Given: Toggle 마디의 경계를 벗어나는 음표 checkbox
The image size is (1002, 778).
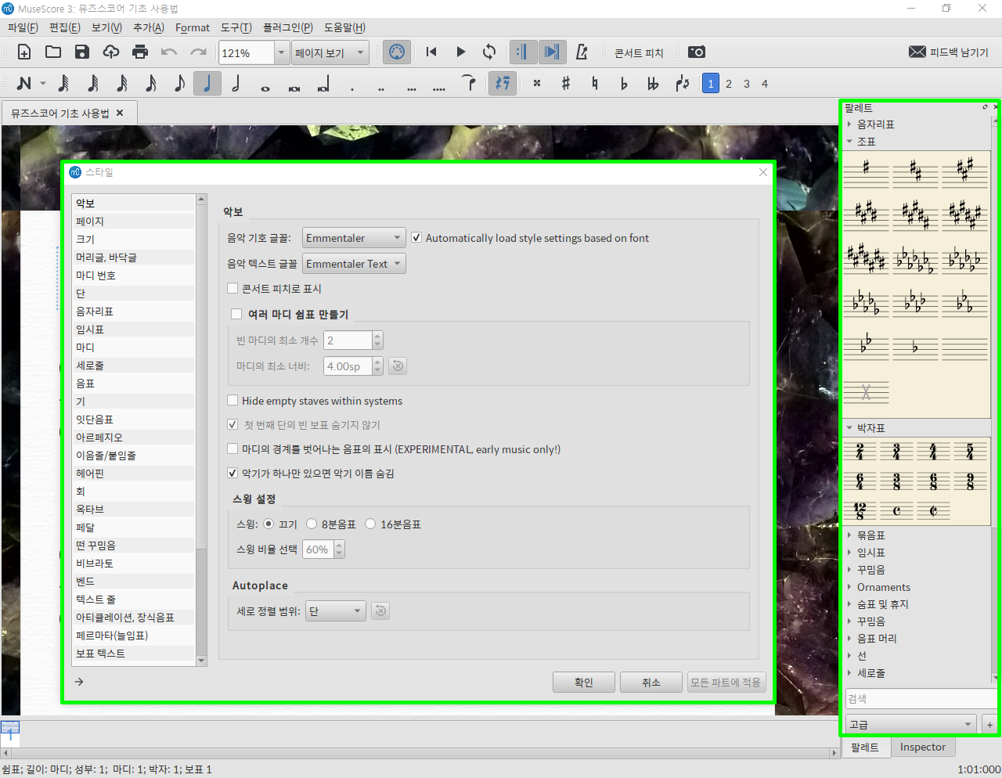Looking at the screenshot, I should point(232,448).
